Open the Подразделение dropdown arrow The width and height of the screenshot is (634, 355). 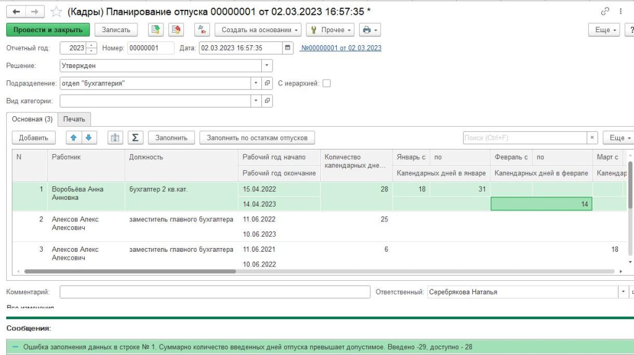click(x=256, y=83)
